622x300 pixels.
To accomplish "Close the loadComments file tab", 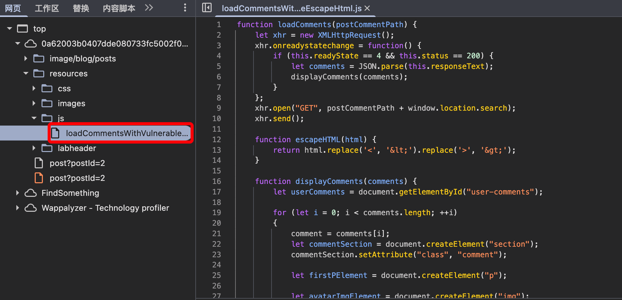I will [367, 8].
